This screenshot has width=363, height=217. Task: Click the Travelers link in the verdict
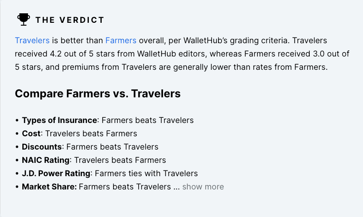tap(32, 40)
